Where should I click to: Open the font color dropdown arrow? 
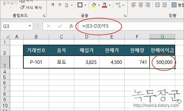click(x=110, y=5)
